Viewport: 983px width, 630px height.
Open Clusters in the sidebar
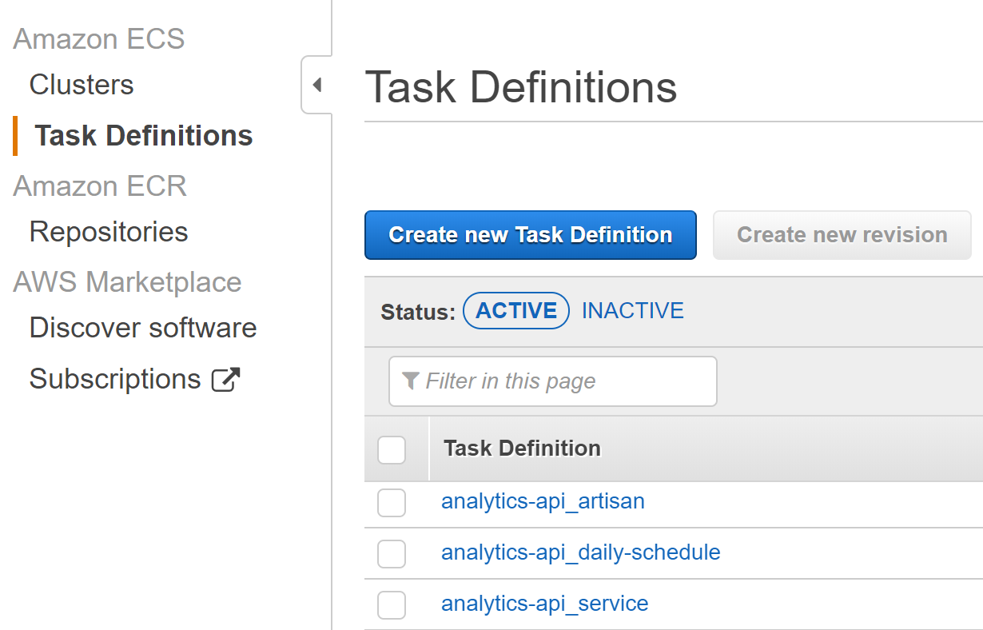[82, 85]
